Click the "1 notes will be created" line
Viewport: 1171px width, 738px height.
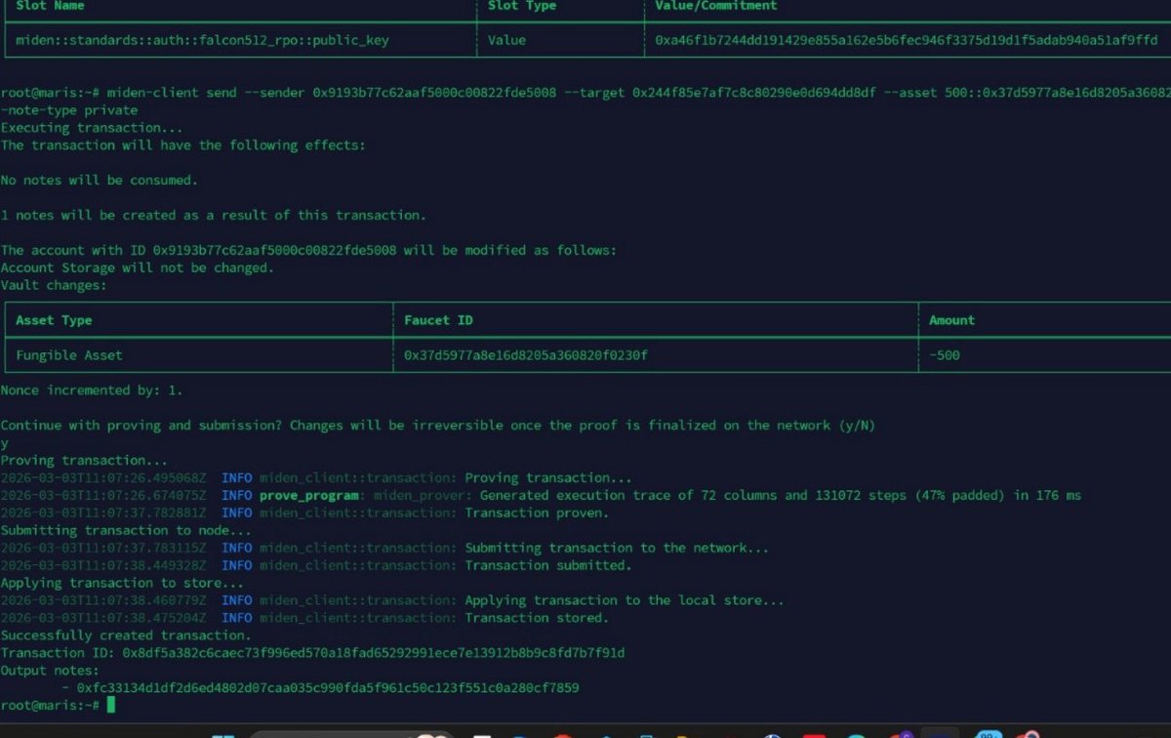click(x=214, y=215)
